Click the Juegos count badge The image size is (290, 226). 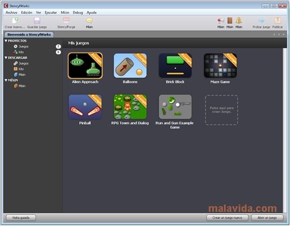pos(58,46)
